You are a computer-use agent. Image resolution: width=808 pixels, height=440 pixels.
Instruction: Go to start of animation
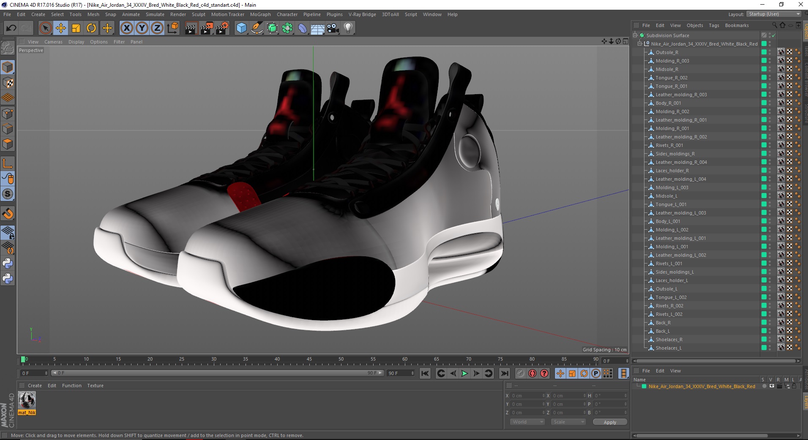tap(425, 373)
